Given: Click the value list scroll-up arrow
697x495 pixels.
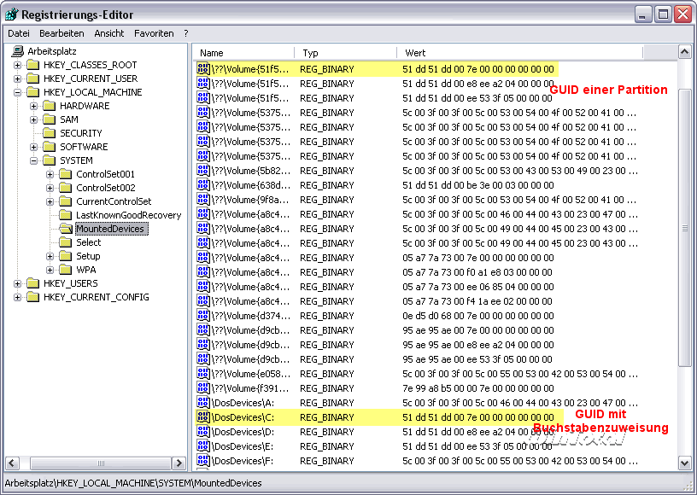Looking at the screenshot, I should [685, 52].
